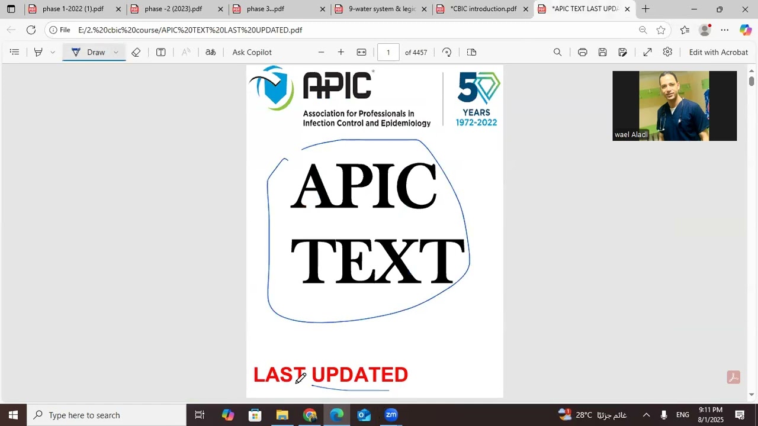758x426 pixels.
Task: Toggle the Draw tool
Action: coord(88,52)
